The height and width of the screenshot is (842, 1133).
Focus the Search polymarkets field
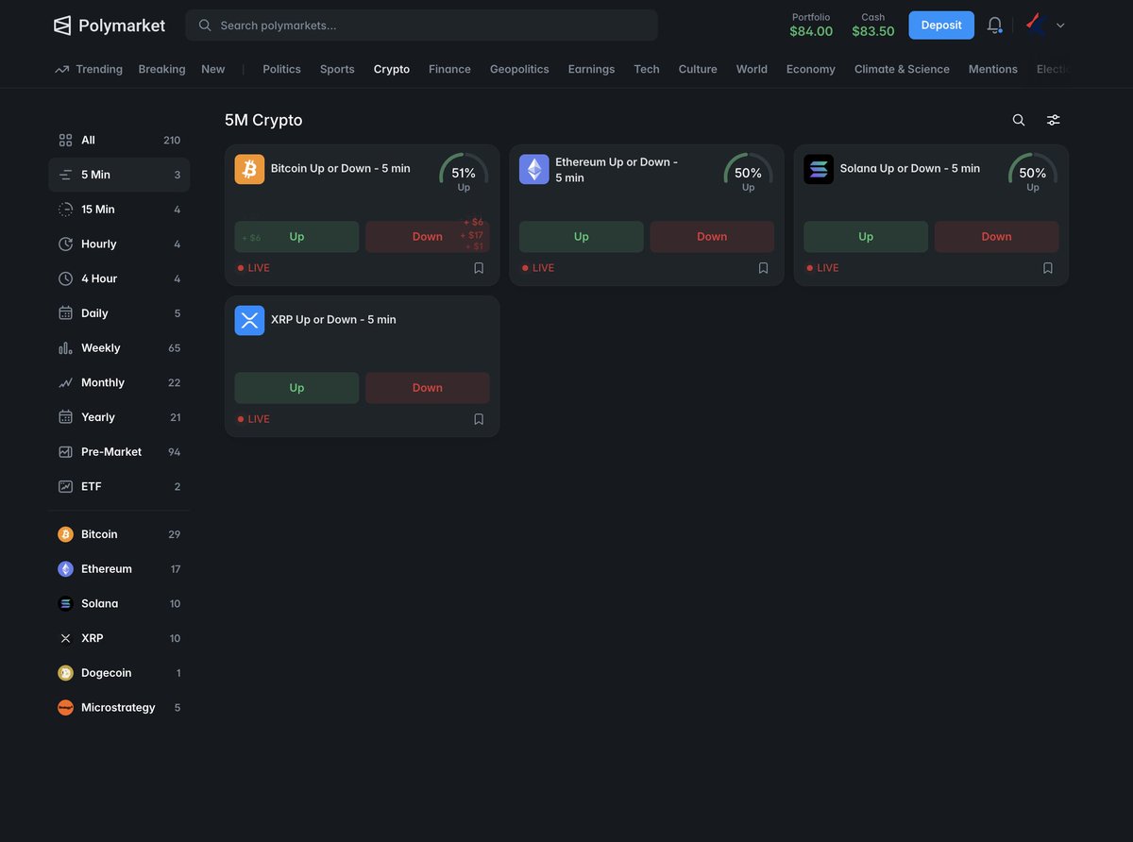click(x=422, y=25)
